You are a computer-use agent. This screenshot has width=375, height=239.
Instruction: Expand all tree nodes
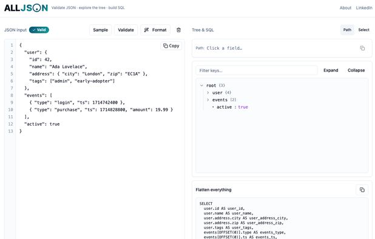(x=331, y=70)
